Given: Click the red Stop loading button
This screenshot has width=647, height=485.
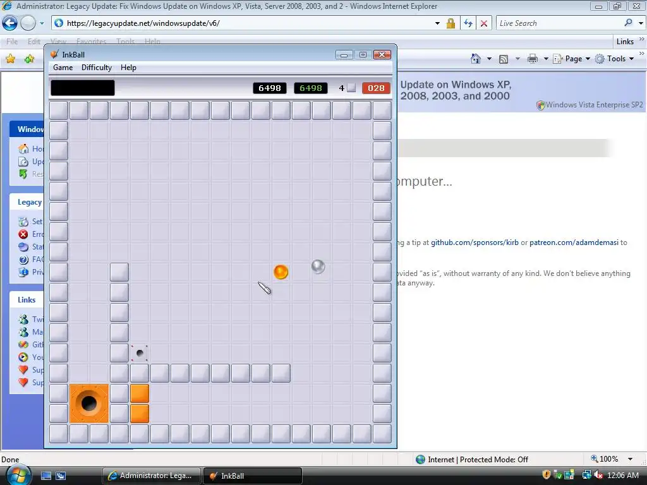Looking at the screenshot, I should 483,23.
